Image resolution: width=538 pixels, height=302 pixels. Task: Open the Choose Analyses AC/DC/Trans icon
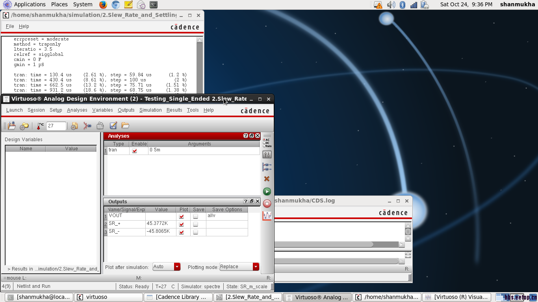[x=267, y=143]
